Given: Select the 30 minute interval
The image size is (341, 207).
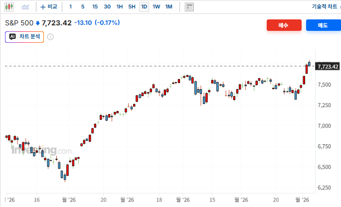Looking at the screenshot, I should click(x=107, y=7).
